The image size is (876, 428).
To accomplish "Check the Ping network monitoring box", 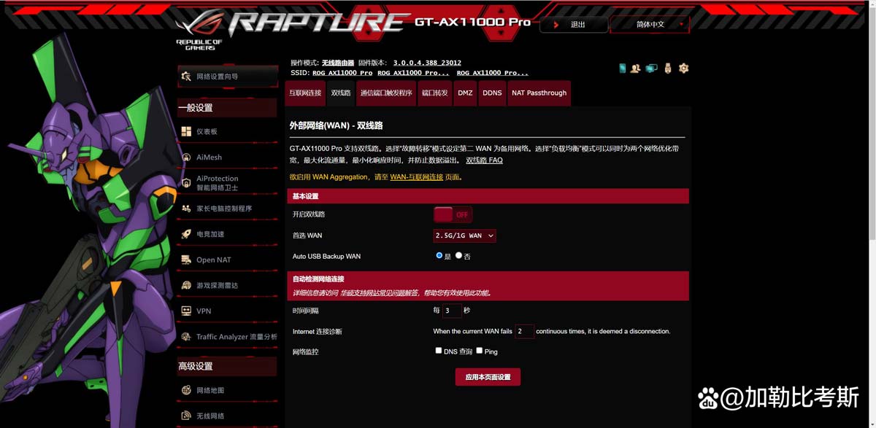I will coord(480,351).
